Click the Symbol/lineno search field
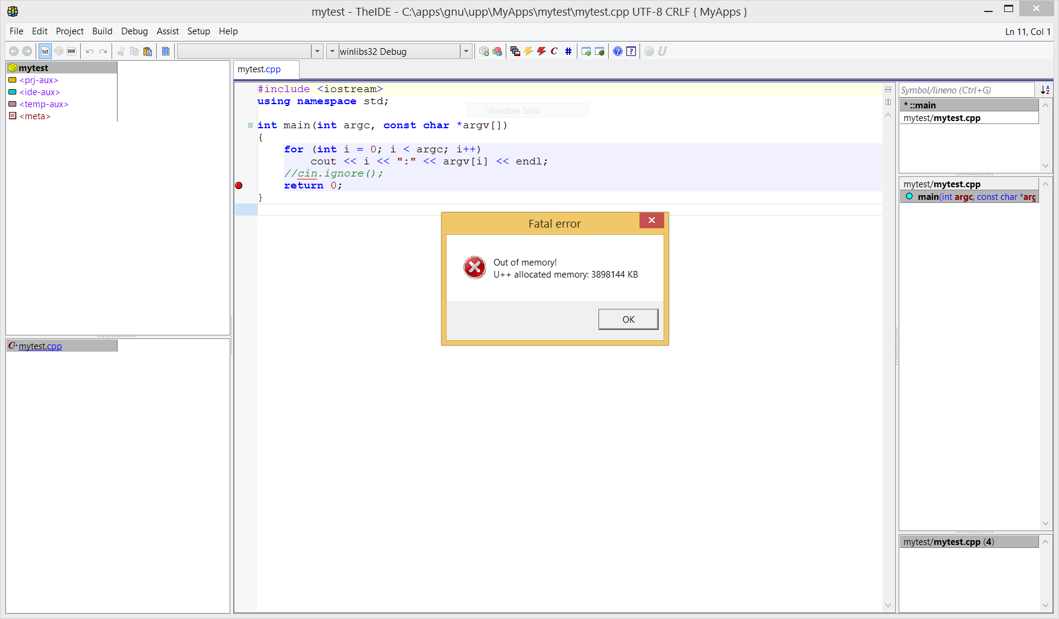 point(966,90)
